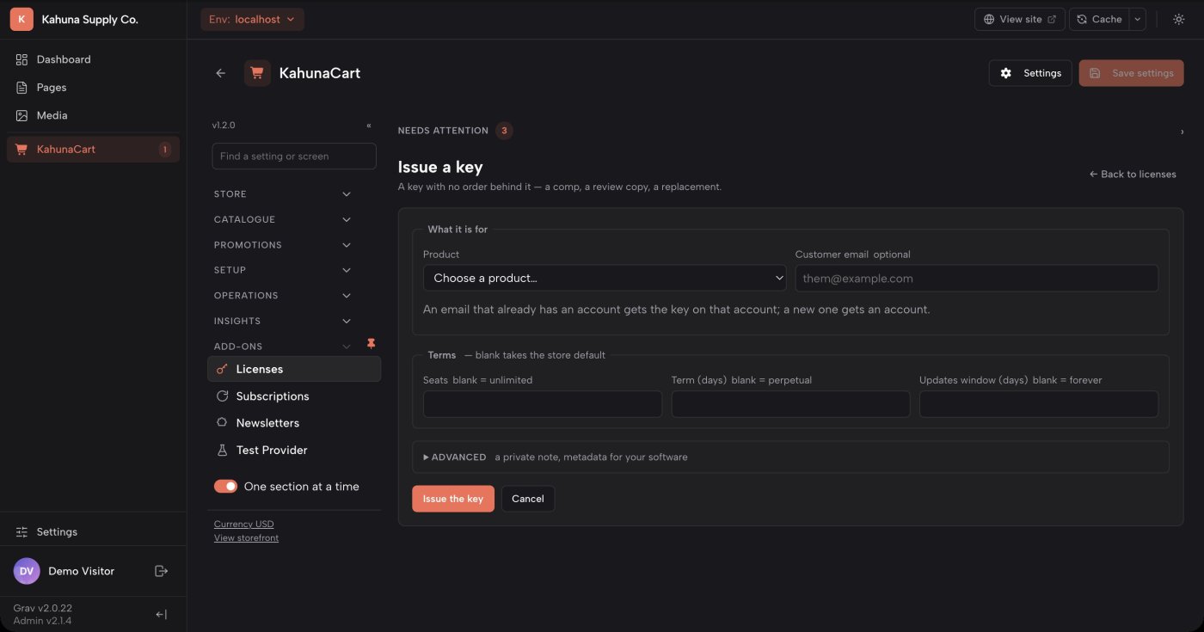1204x632 pixels.
Task: Click the back arrow beside KahunaCart
Action: pyautogui.click(x=221, y=73)
